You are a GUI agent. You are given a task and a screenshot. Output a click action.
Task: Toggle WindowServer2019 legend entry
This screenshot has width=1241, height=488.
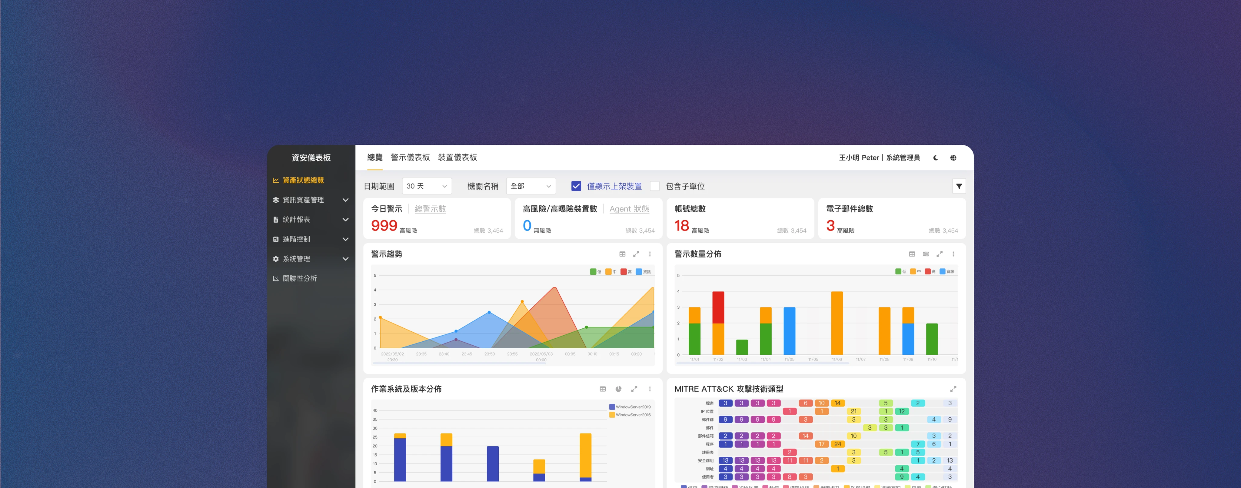(630, 407)
